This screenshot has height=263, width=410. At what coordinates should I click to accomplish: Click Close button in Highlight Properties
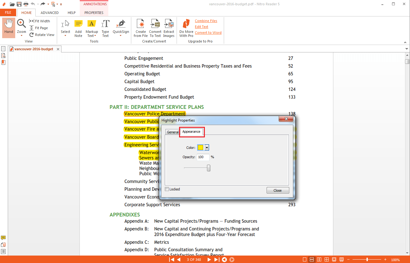coord(278,190)
